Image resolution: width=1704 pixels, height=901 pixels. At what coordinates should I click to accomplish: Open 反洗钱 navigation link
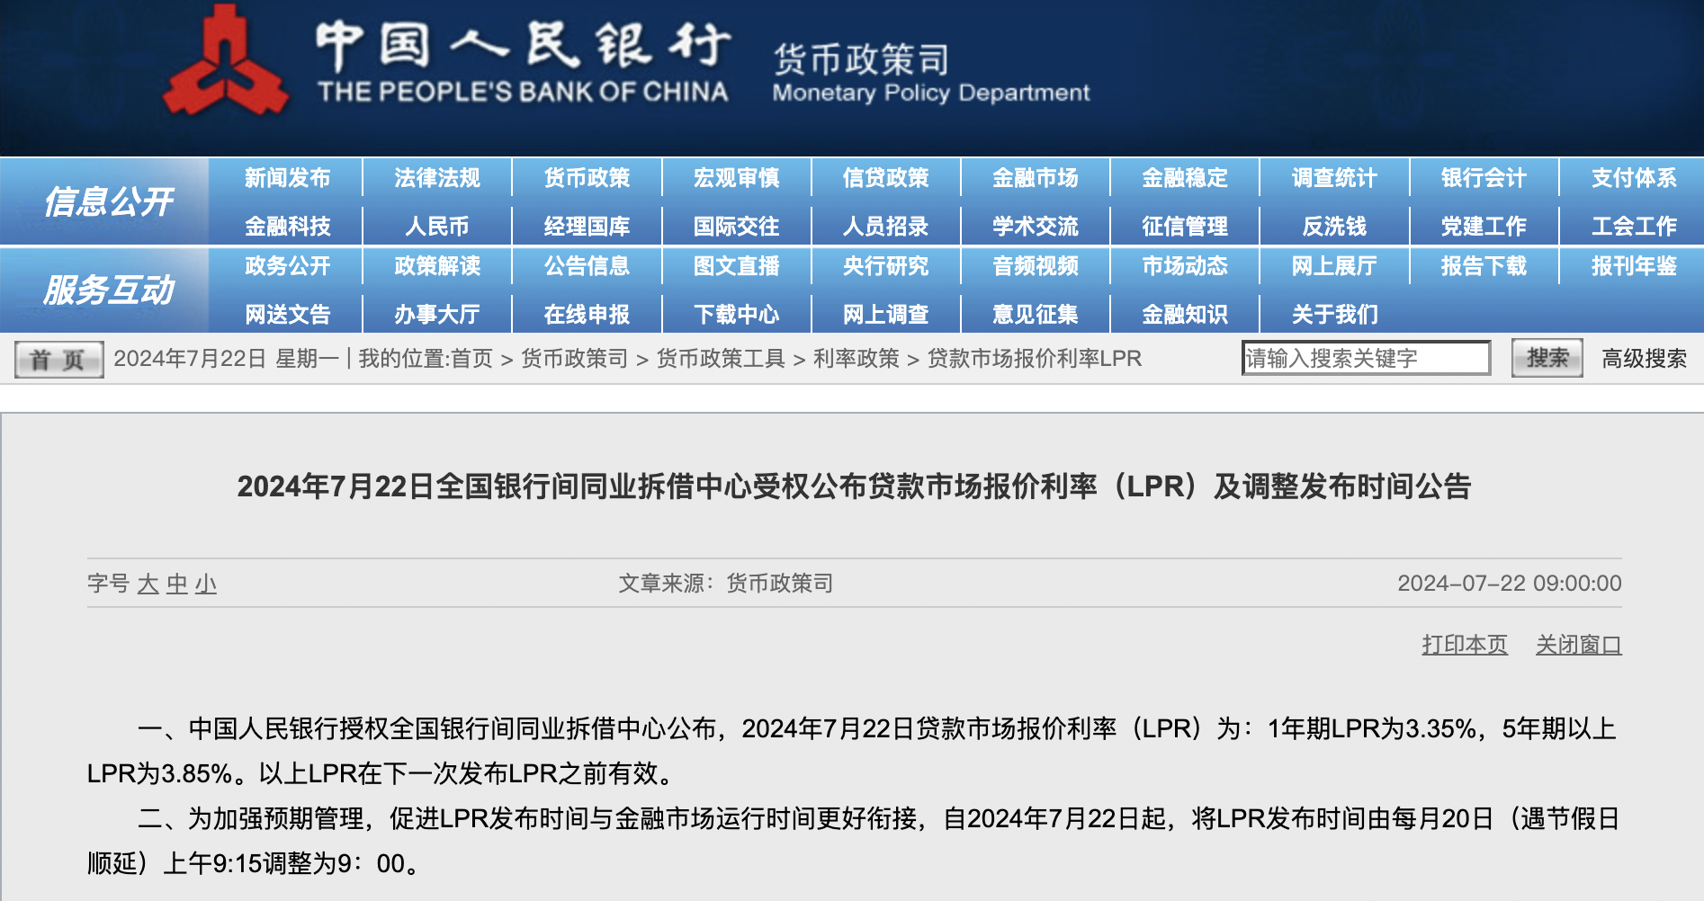pyautogui.click(x=1334, y=226)
